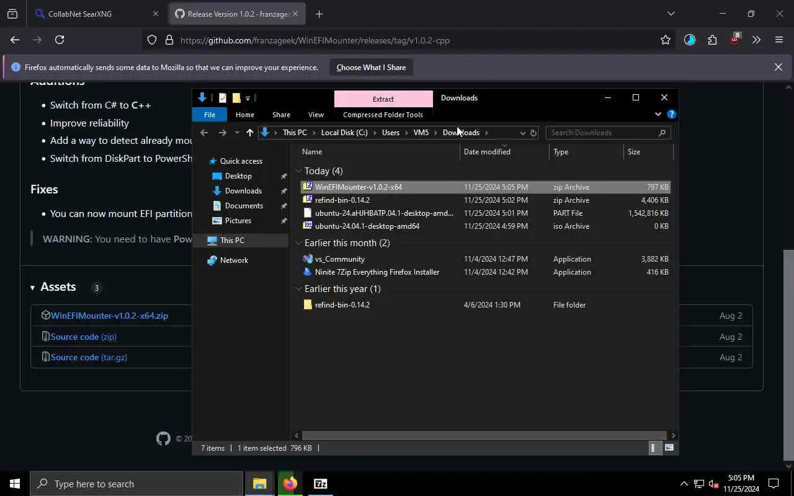
Task: Download WinEFIMounter-v1.0.2-x64.zip asset link
Action: (109, 316)
